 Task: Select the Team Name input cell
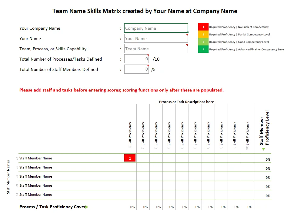[x=156, y=49]
